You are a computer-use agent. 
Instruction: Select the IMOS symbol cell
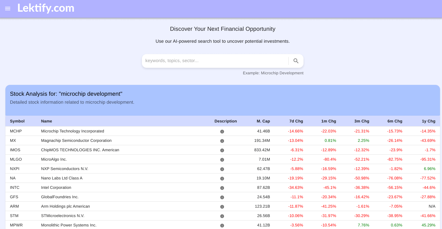click(x=15, y=150)
